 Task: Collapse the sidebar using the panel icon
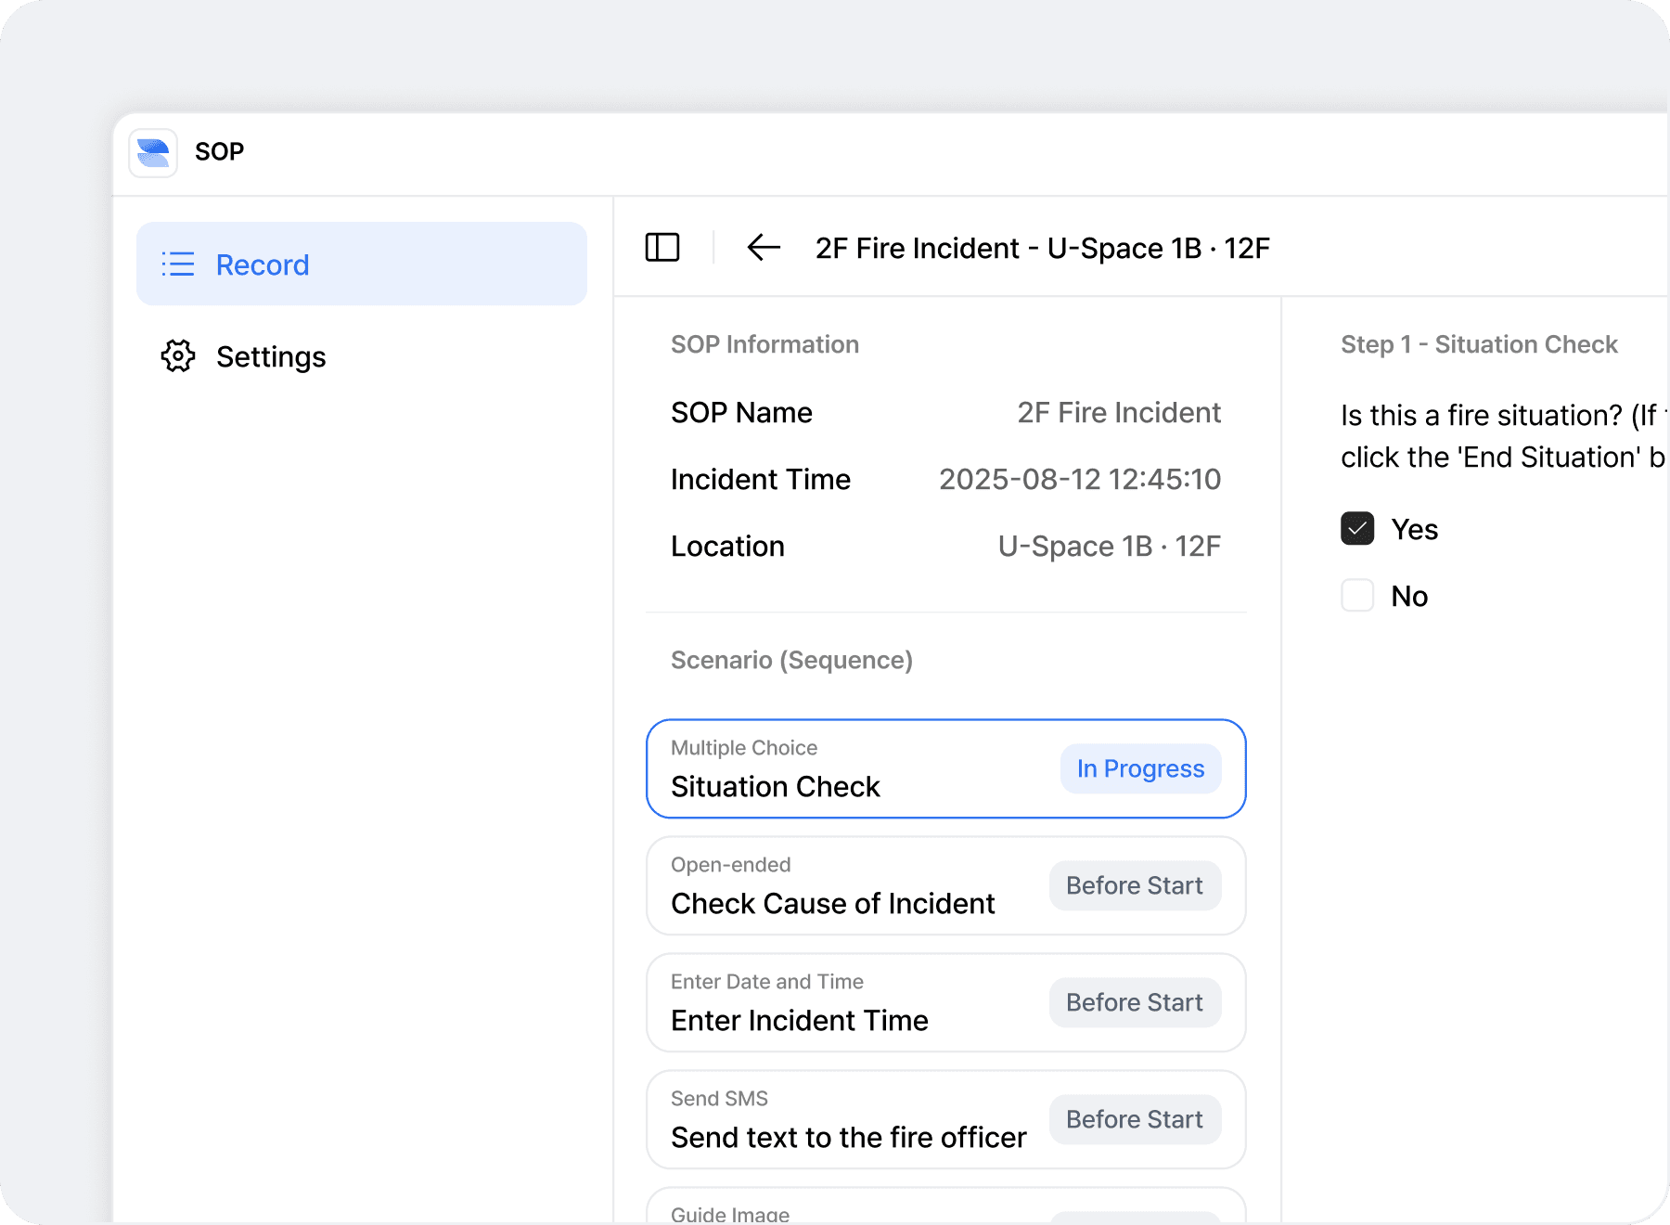pyautogui.click(x=662, y=248)
